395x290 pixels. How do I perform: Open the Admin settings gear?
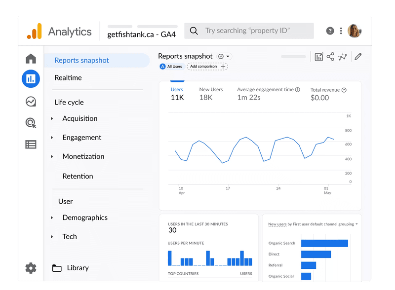click(31, 268)
